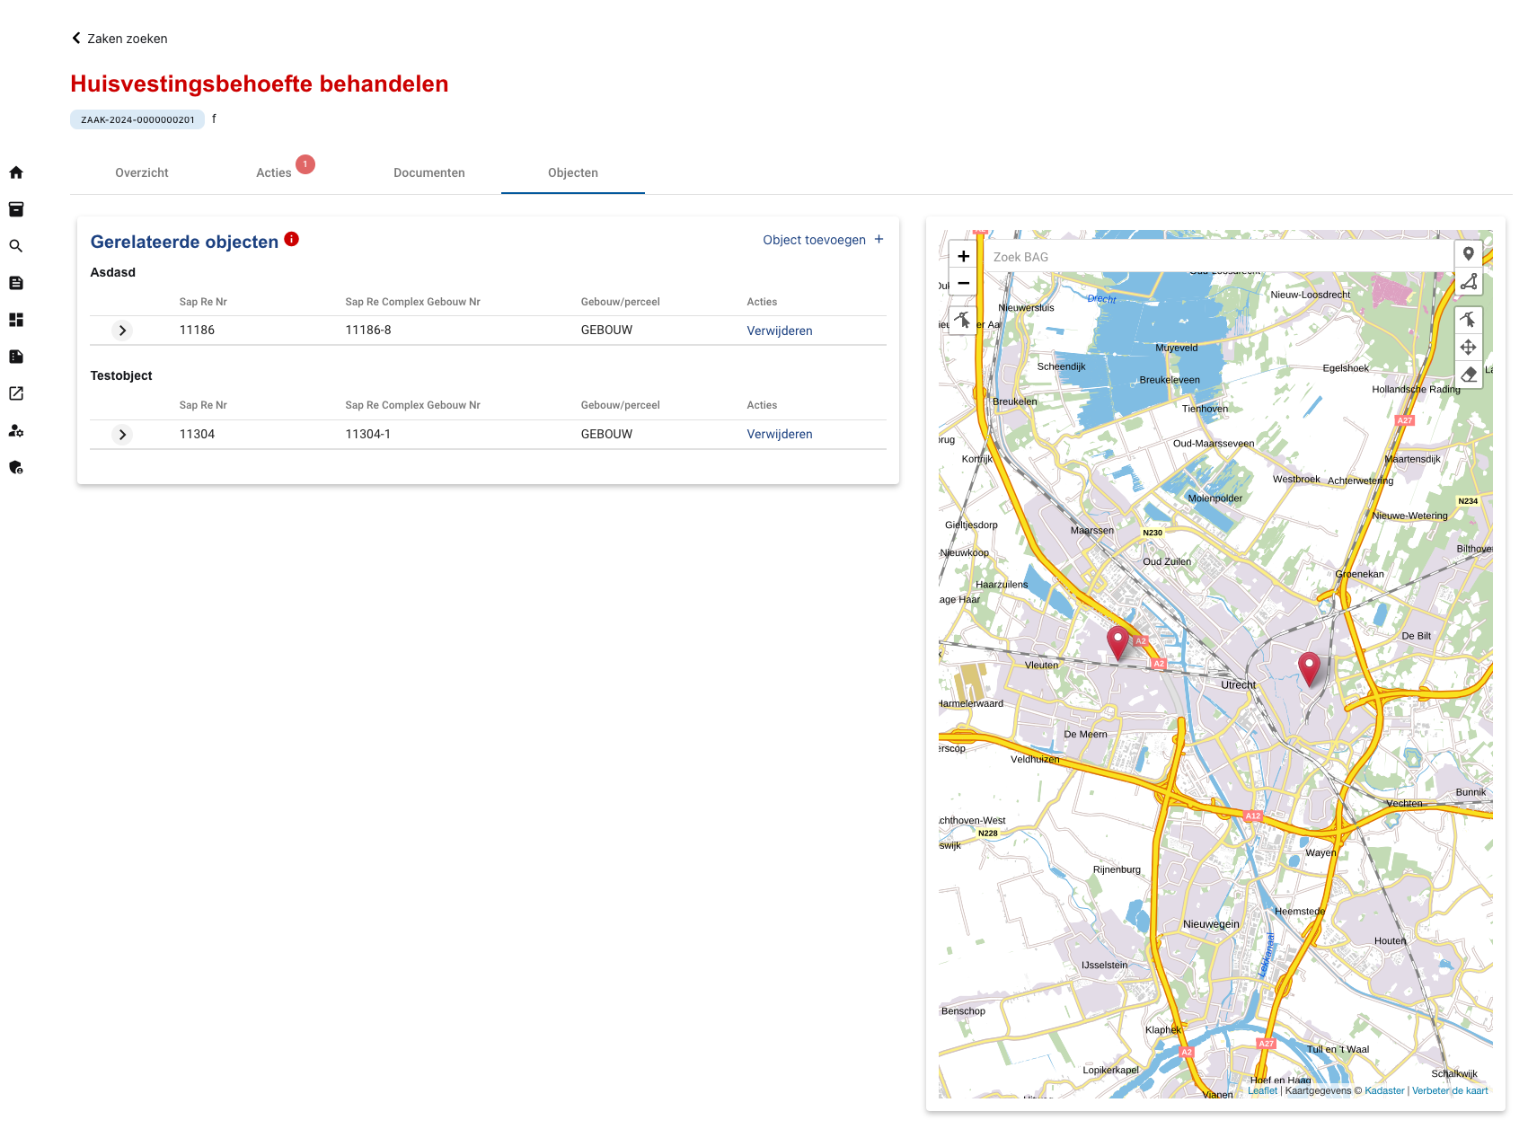Screen dimensions: 1528x1129
Task: Click Object toevoegen
Action: click(x=824, y=240)
